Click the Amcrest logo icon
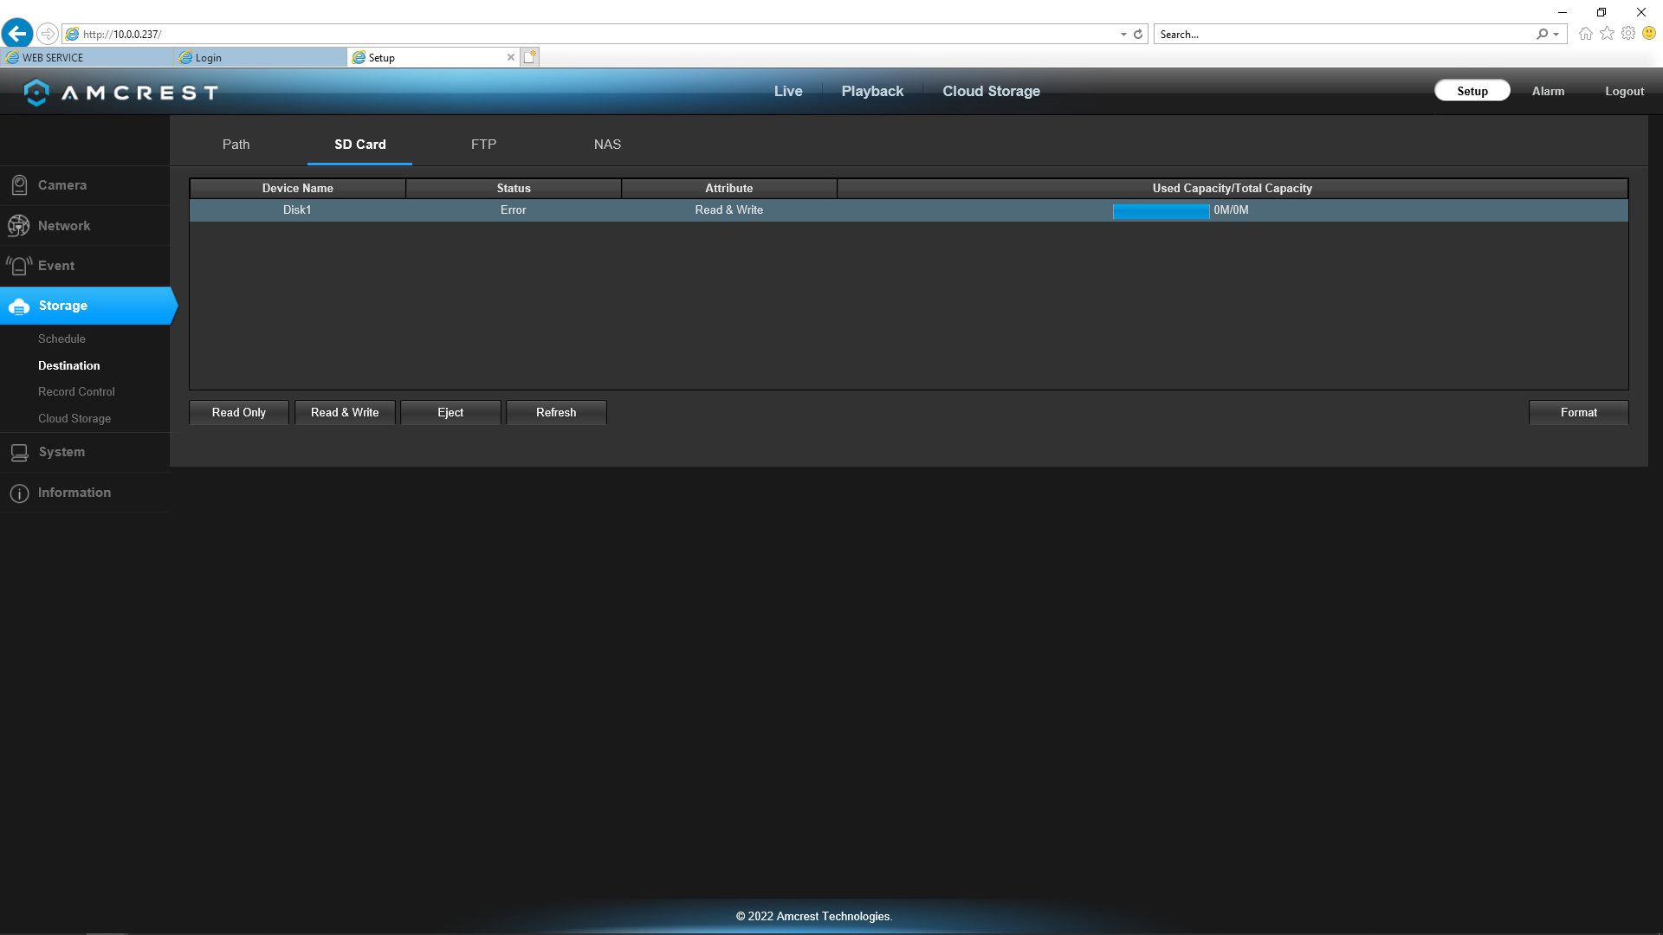Screen dimensions: 1663x935 click(36, 92)
